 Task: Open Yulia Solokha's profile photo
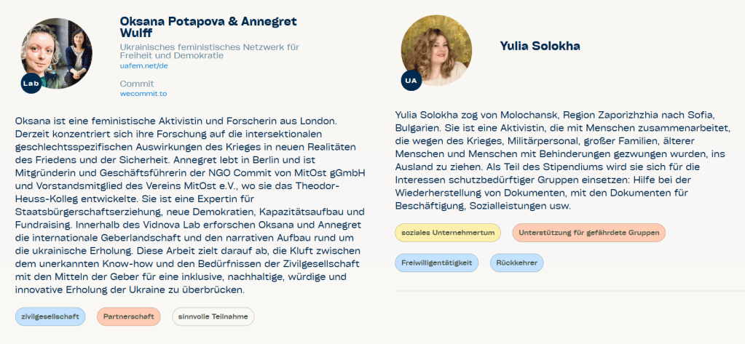coord(436,49)
